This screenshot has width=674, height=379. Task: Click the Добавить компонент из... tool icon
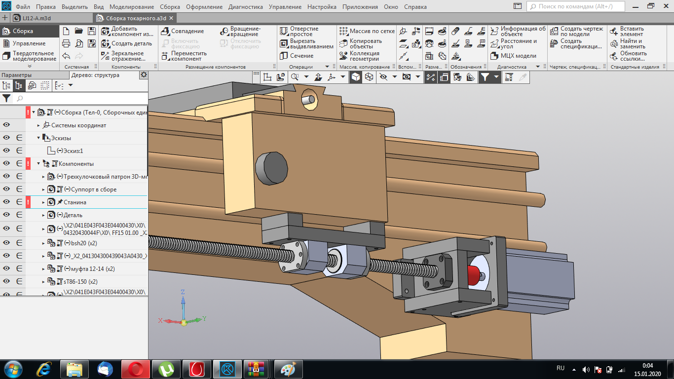[105, 31]
